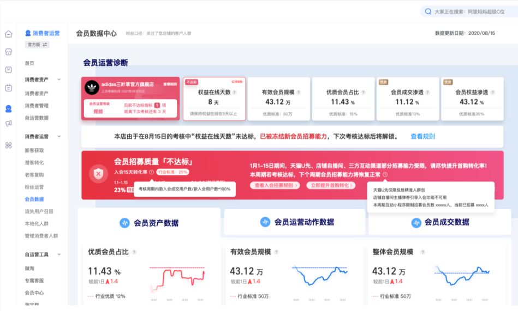Open 粉丝运营 in the sidebar
Screen dimensions: 518x311
[34, 187]
